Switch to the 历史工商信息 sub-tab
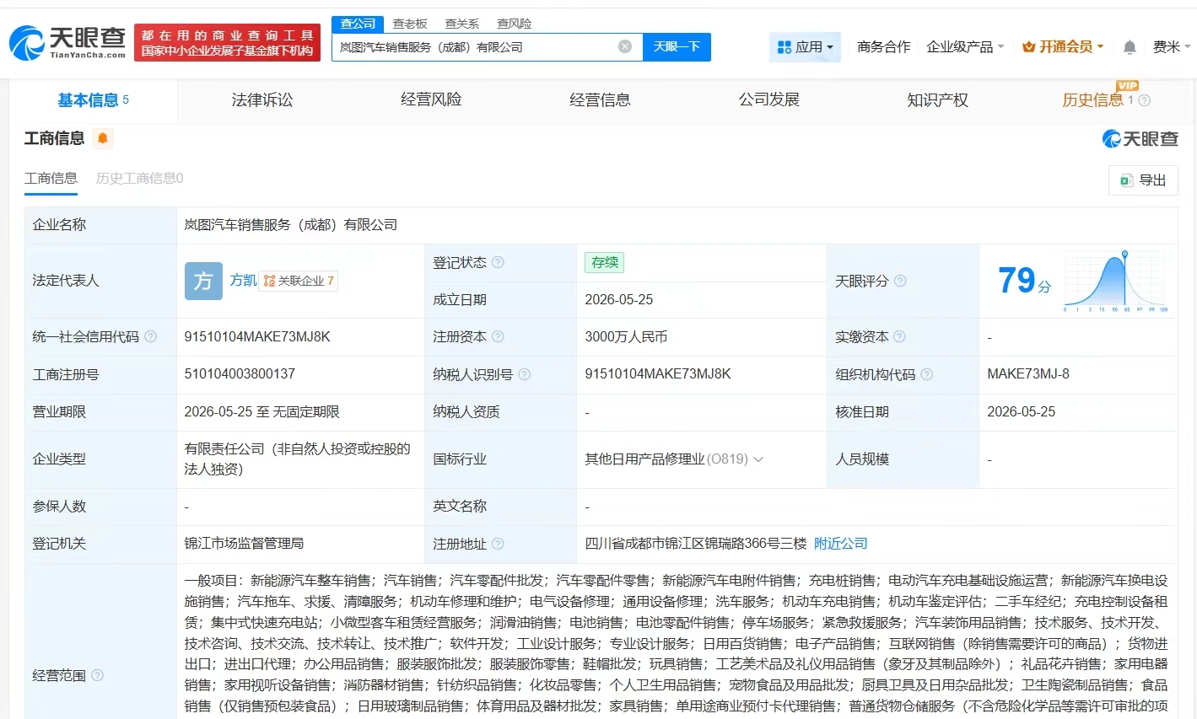The width and height of the screenshot is (1197, 719). click(139, 178)
